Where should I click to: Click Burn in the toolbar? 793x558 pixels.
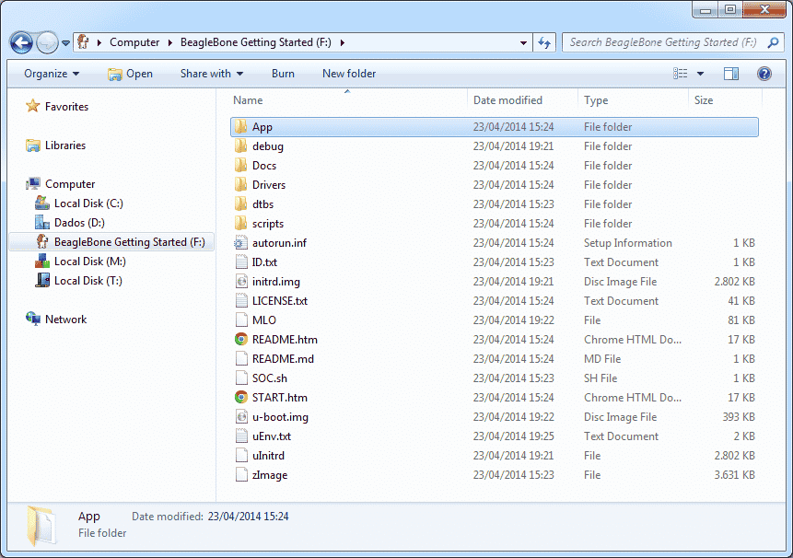click(x=283, y=74)
